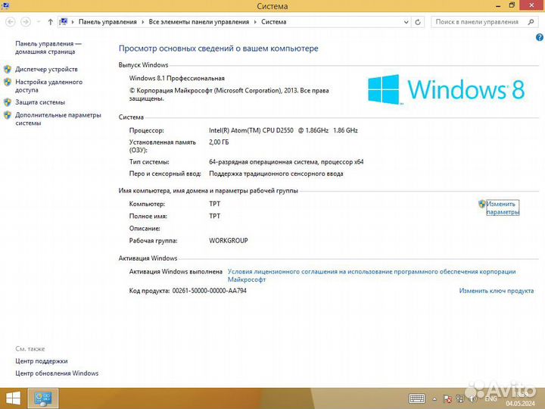Click the 'Изменить ключ продукта' link

496,291
